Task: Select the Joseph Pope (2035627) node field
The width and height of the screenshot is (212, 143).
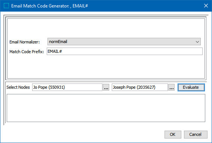Action: (x=140, y=87)
